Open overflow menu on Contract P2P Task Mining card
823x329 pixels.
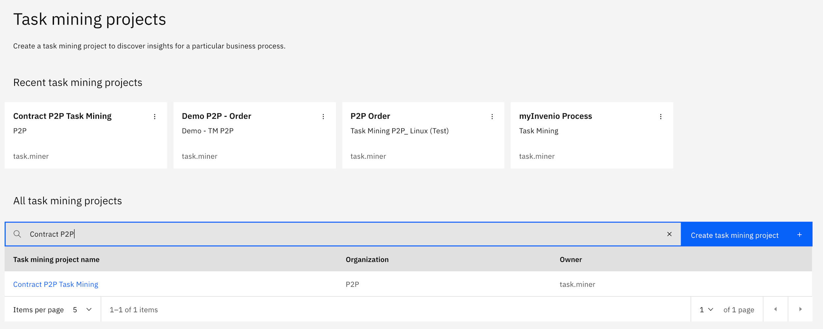coord(154,117)
